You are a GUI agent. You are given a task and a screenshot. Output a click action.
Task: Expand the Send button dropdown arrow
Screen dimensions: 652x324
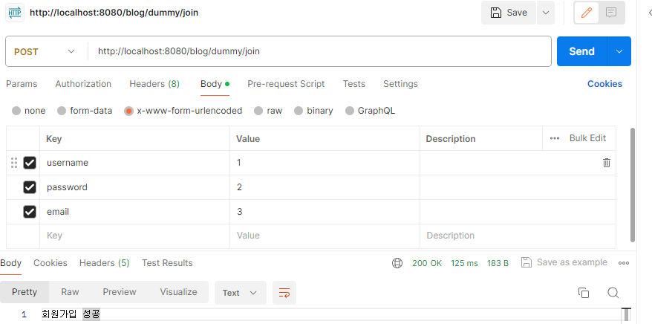pyautogui.click(x=619, y=51)
